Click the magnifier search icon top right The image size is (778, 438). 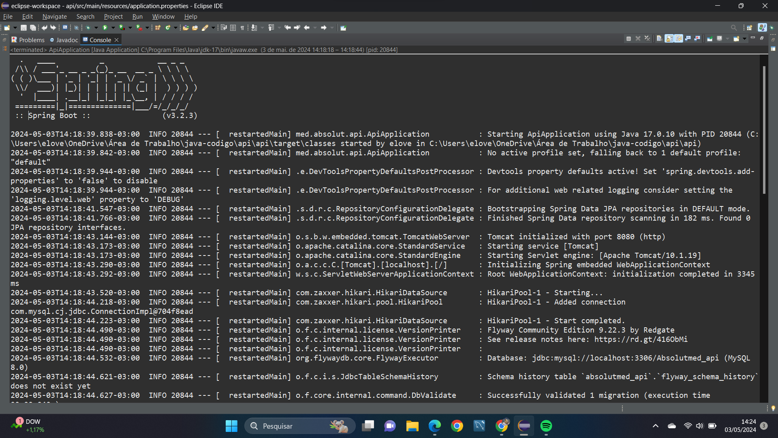[x=734, y=28]
